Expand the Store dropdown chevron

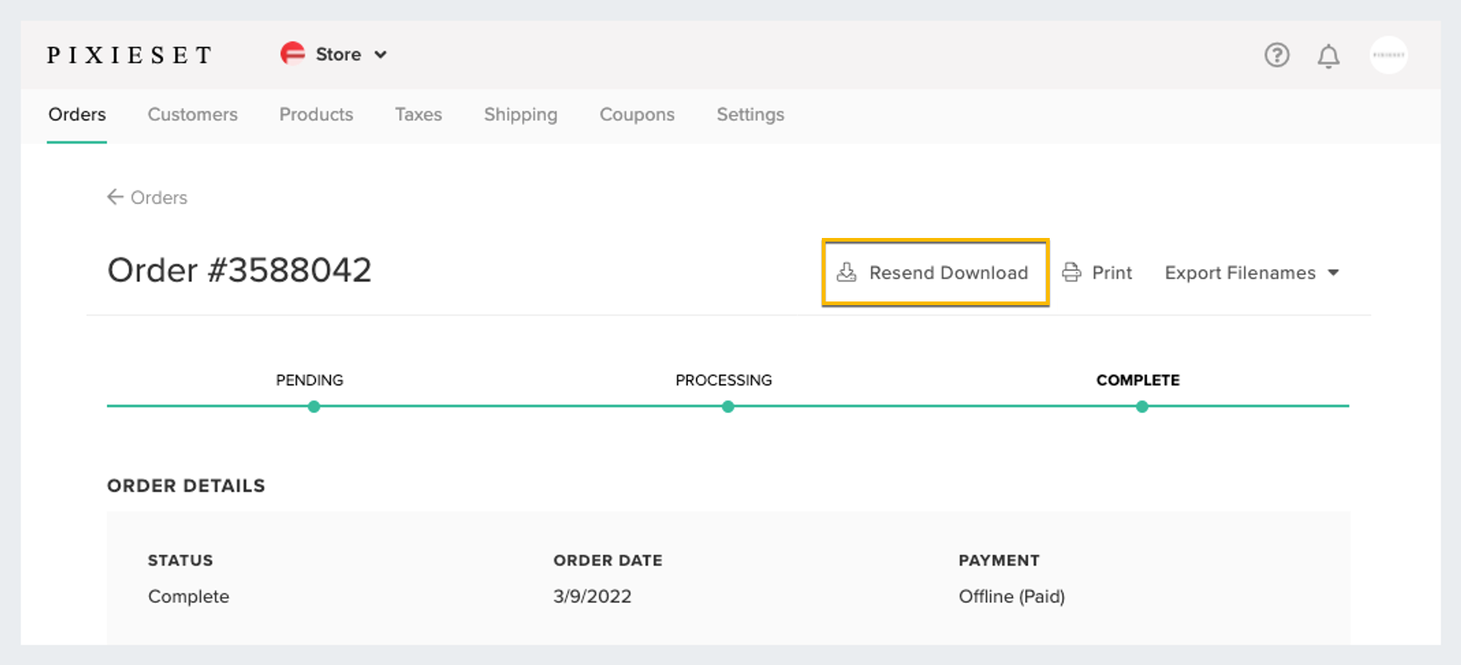[x=381, y=55]
